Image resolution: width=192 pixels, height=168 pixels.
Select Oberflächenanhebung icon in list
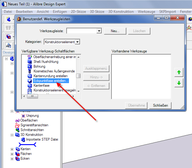point(29,57)
